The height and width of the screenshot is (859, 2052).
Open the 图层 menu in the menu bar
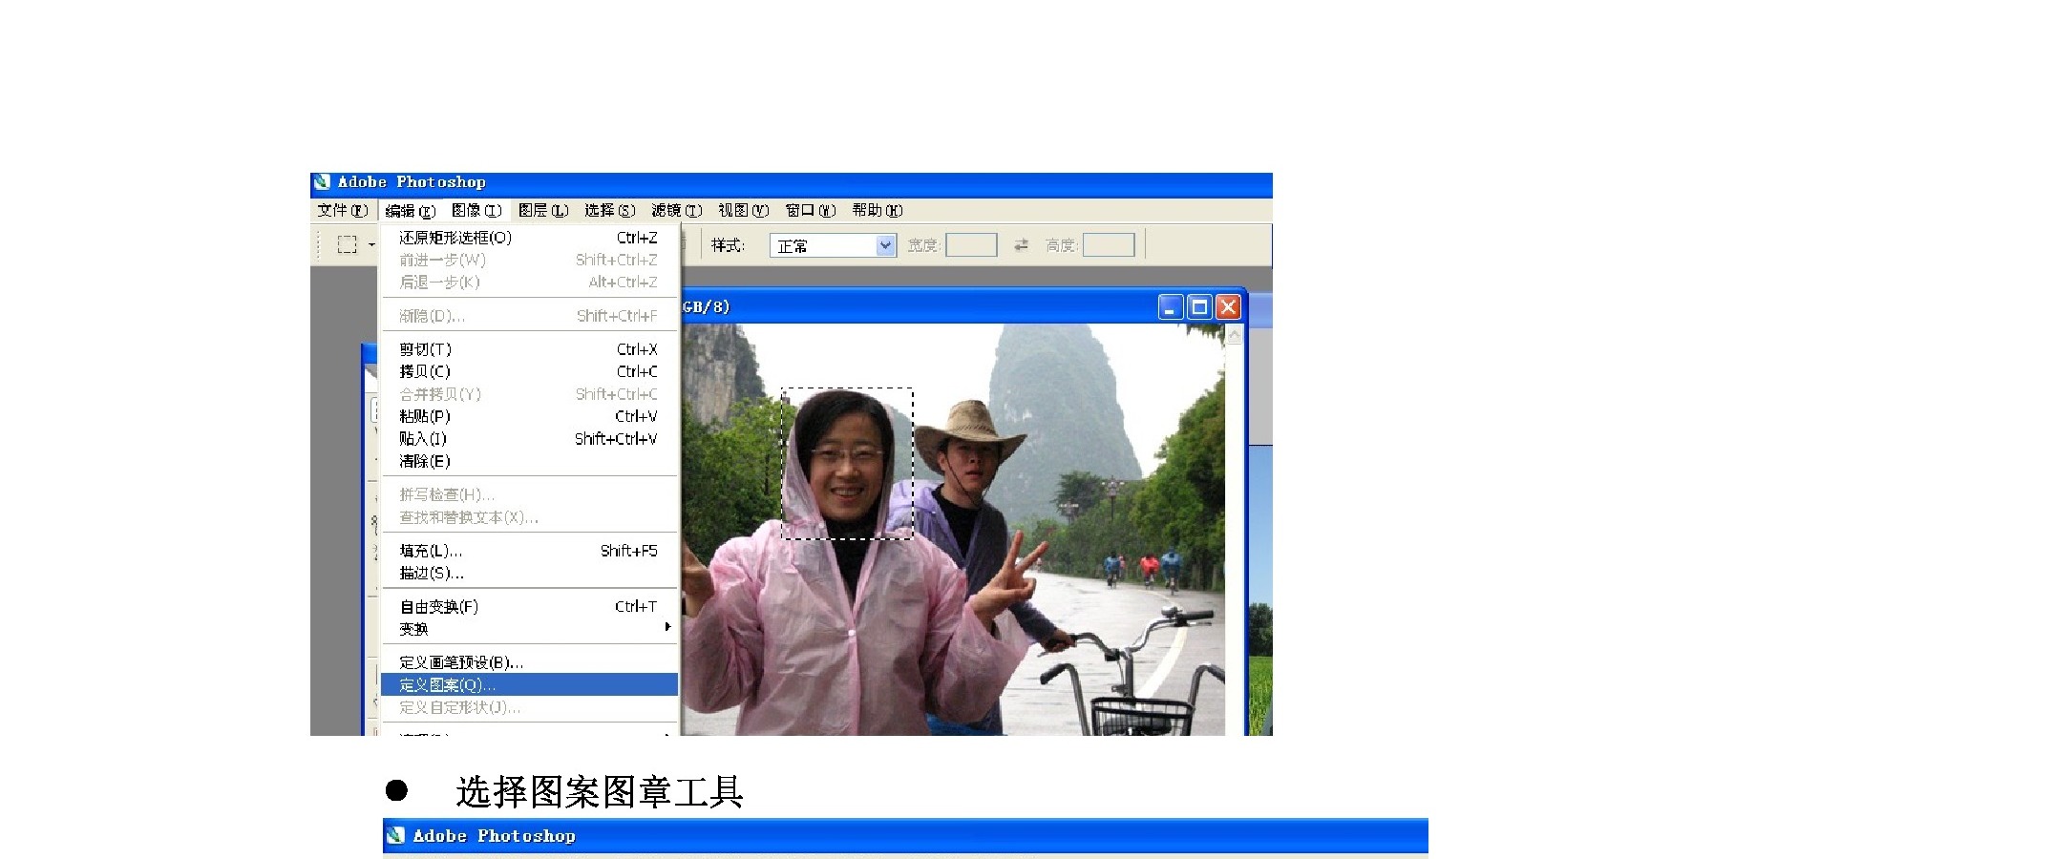[x=542, y=211]
